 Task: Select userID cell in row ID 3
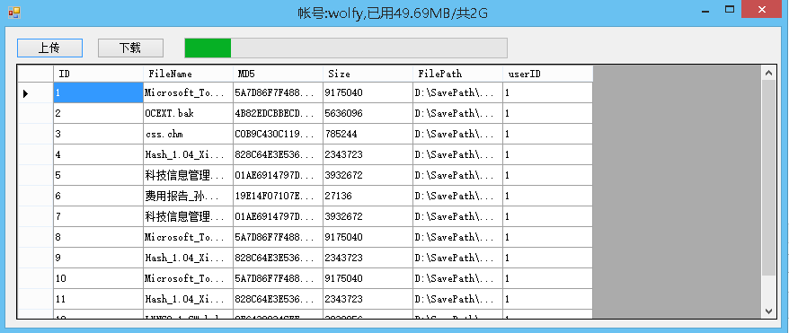click(x=547, y=134)
